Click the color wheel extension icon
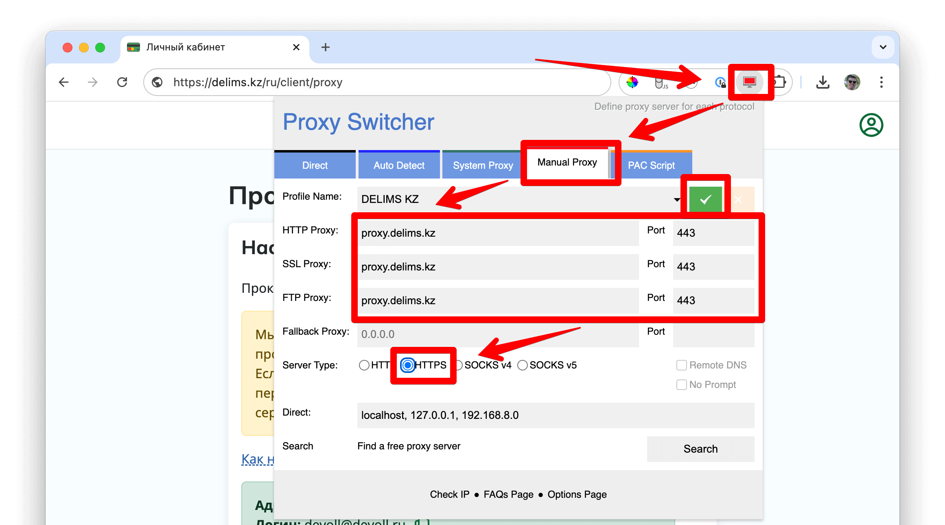 click(x=632, y=82)
